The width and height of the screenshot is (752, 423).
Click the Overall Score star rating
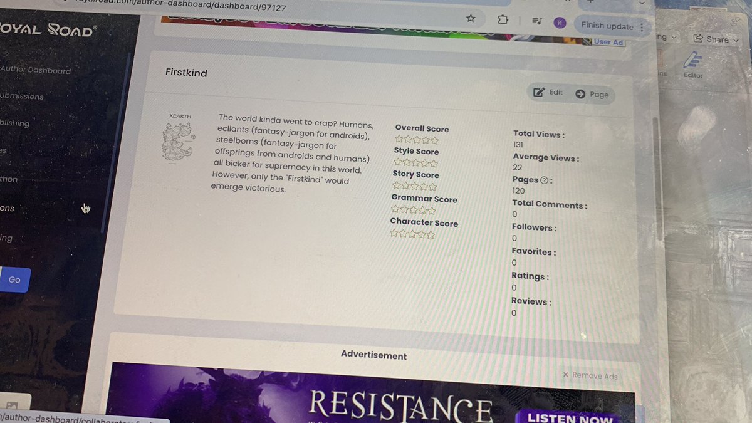click(417, 140)
